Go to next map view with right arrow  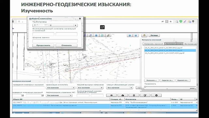pyautogui.click(x=136, y=35)
